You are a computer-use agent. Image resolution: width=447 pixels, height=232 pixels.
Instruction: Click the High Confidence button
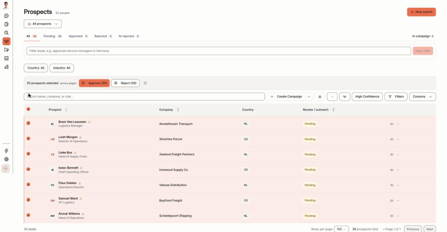367,97
